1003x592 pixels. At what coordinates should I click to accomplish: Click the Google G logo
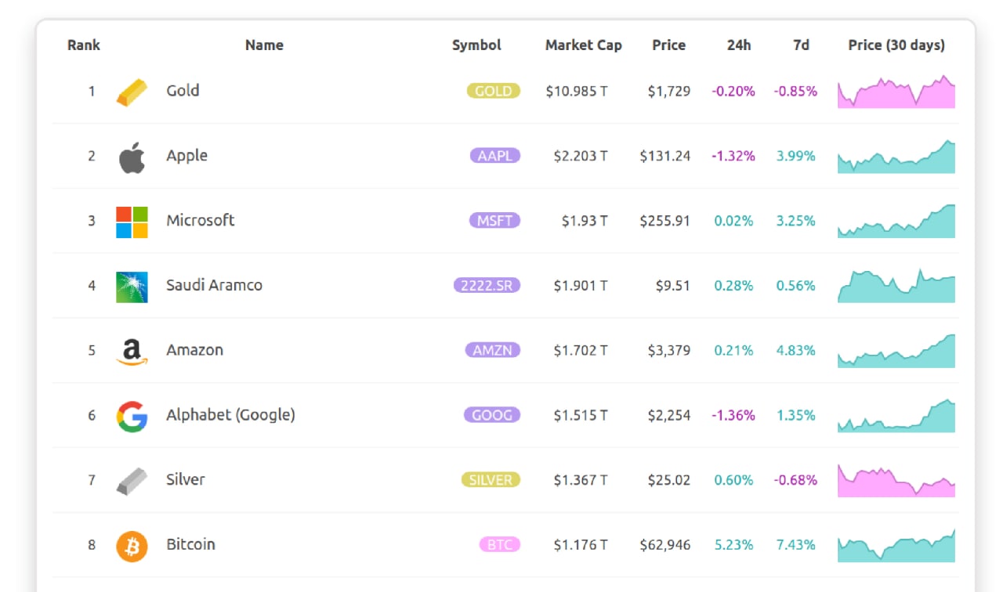pyautogui.click(x=132, y=417)
